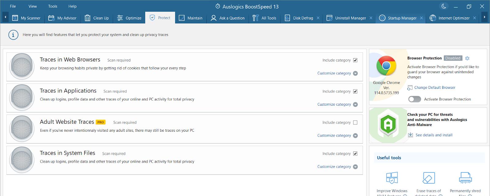Click the Auslogics Anti-Malware shield icon

coord(388,124)
